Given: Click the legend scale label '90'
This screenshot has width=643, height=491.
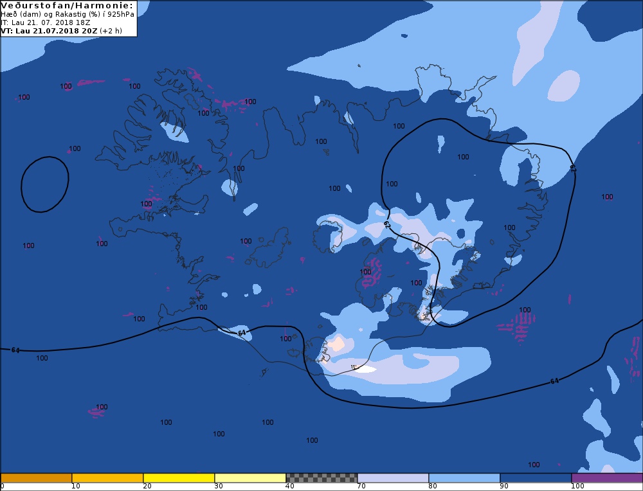Looking at the screenshot, I should click(503, 487).
